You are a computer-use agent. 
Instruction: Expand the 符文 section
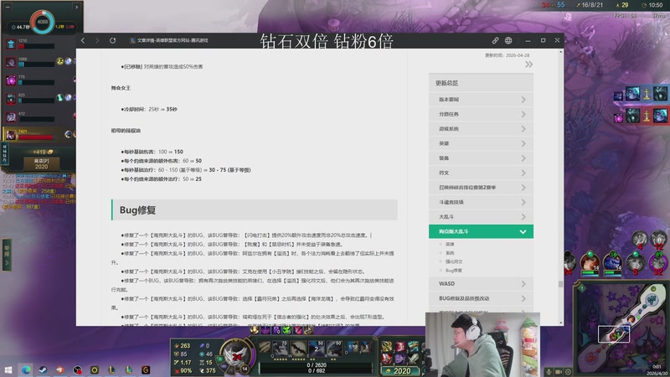(x=481, y=173)
